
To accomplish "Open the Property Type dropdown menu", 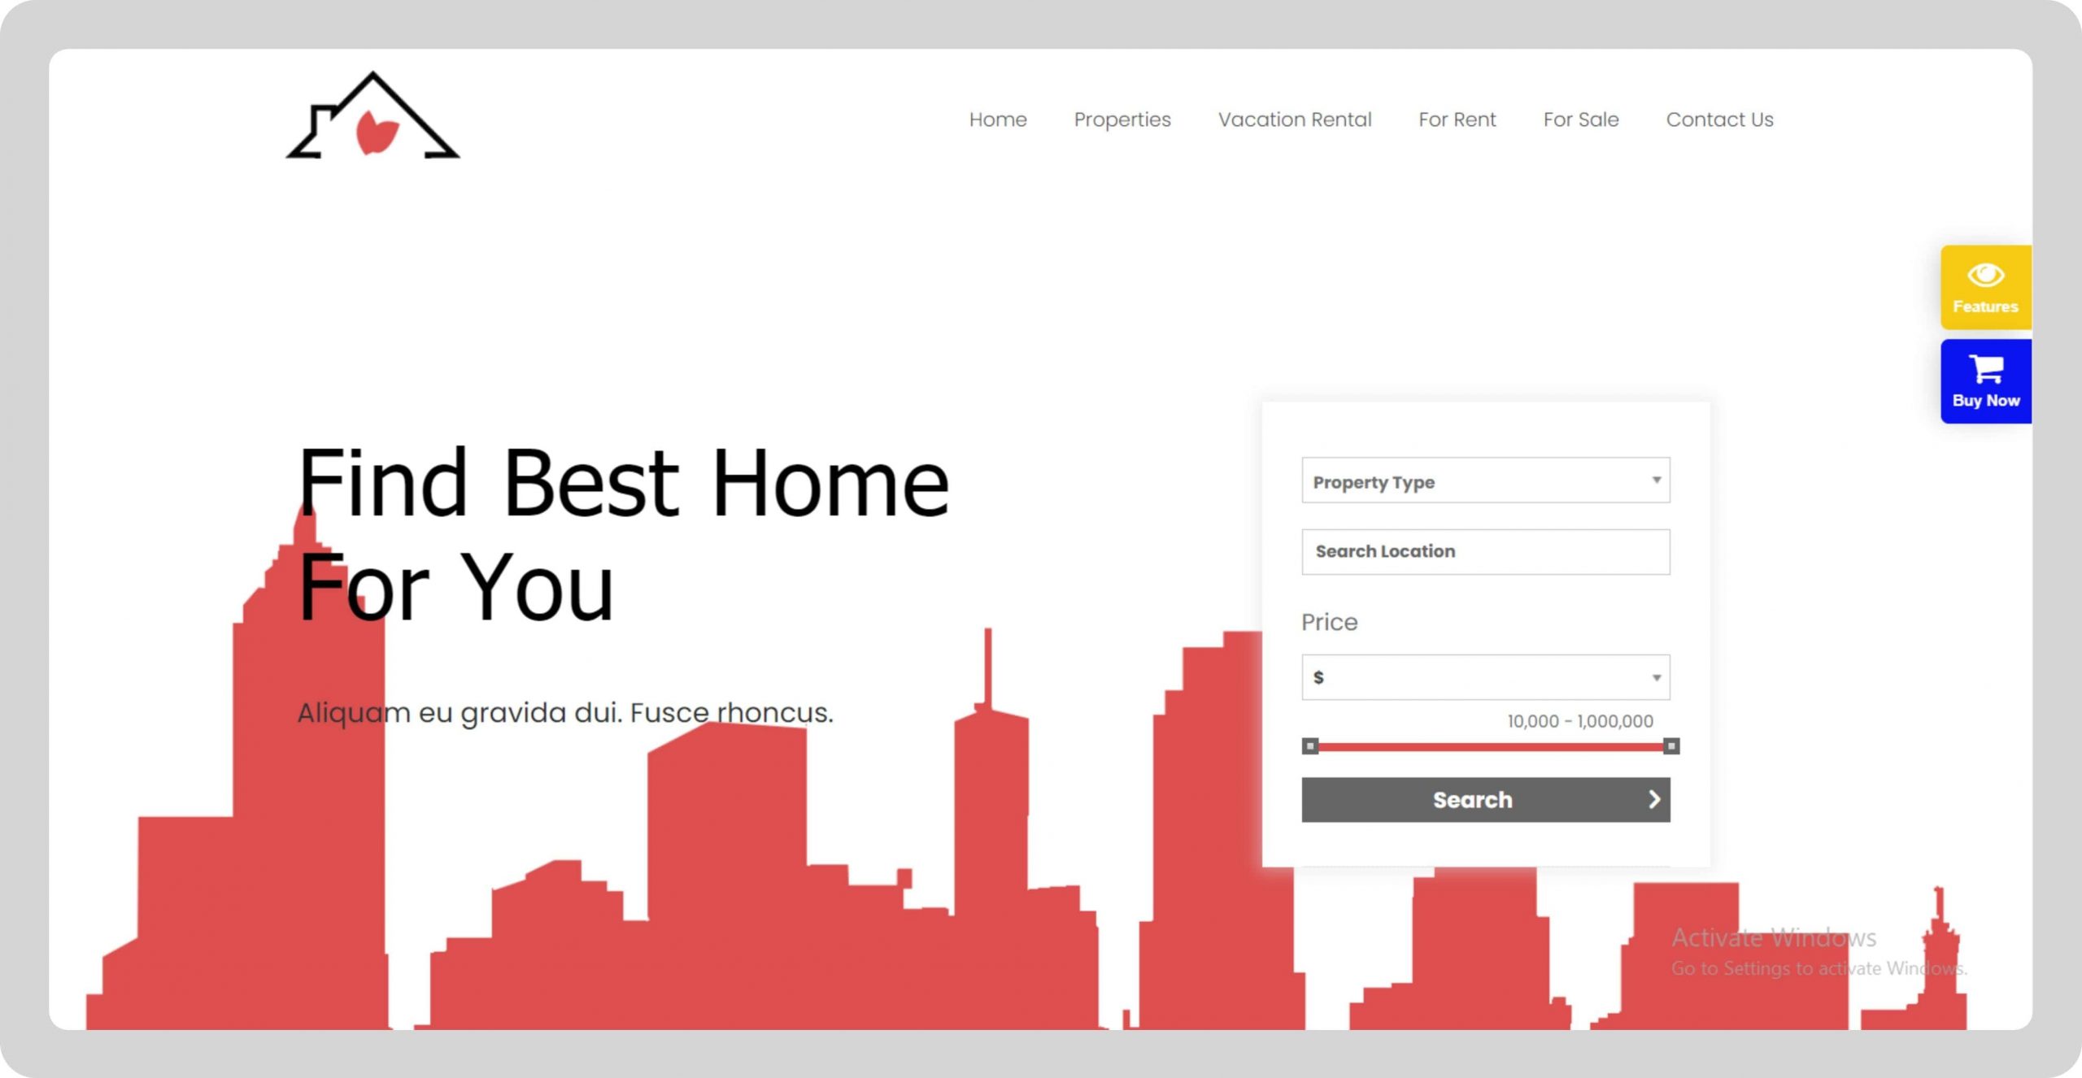I will (x=1487, y=481).
